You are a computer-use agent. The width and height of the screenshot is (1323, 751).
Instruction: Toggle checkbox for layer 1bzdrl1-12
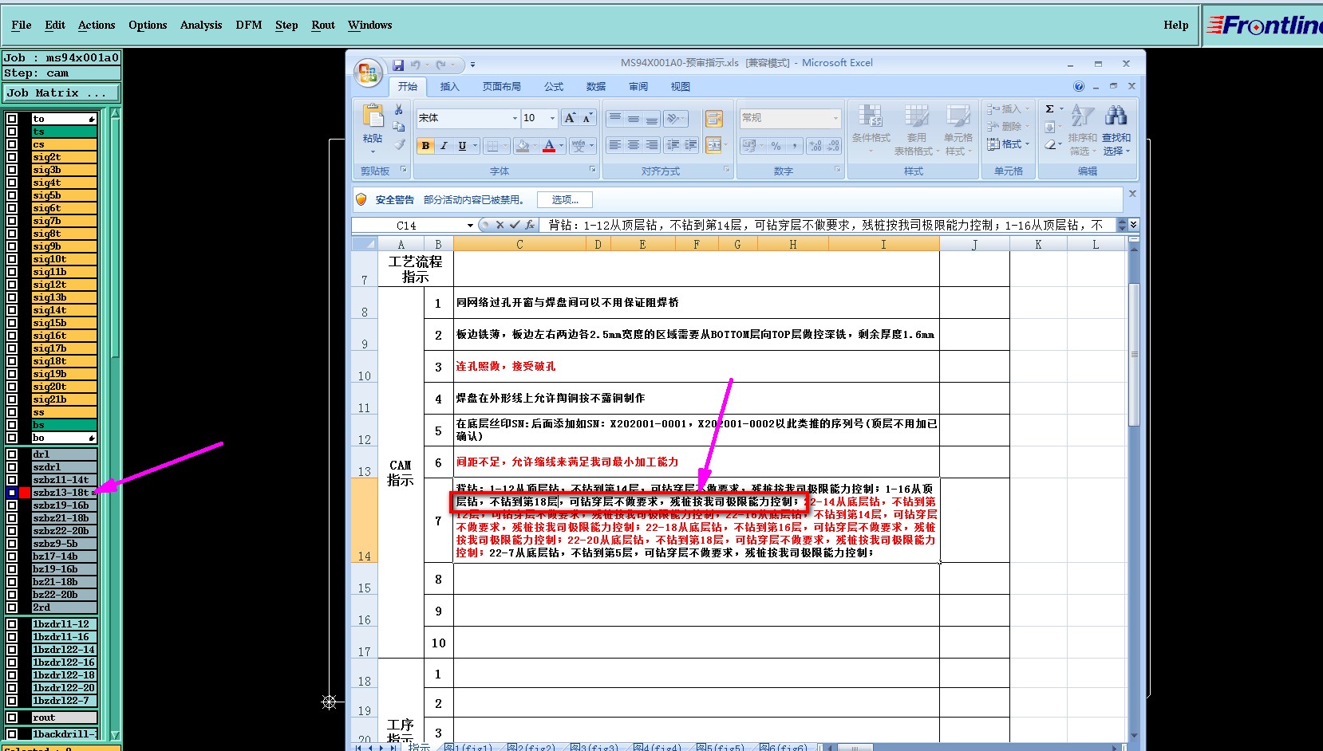point(12,624)
